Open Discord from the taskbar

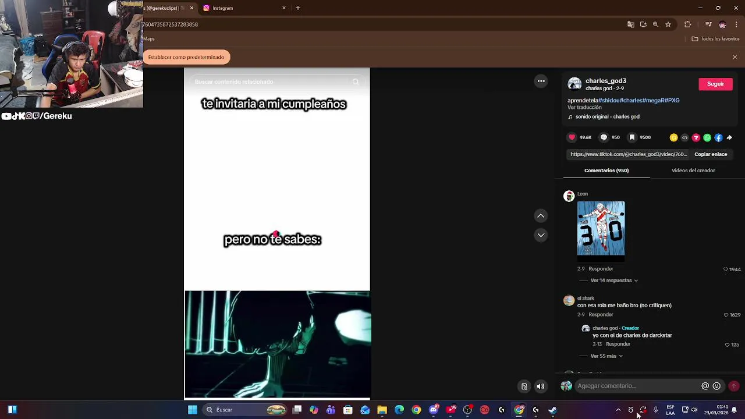433,410
